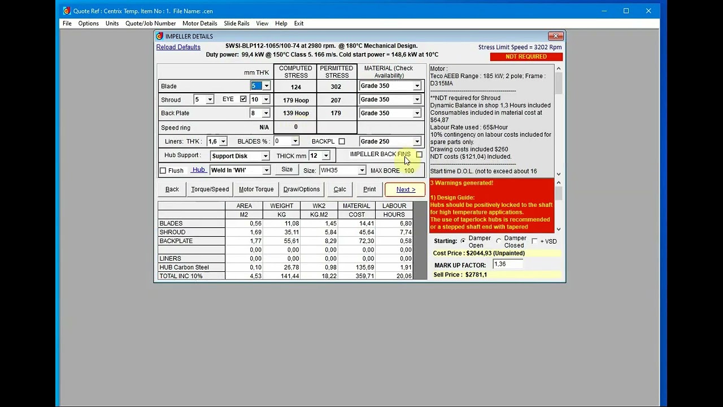This screenshot has width=723, height=407.
Task: Open the Quote/Job Number menu
Action: [151, 23]
